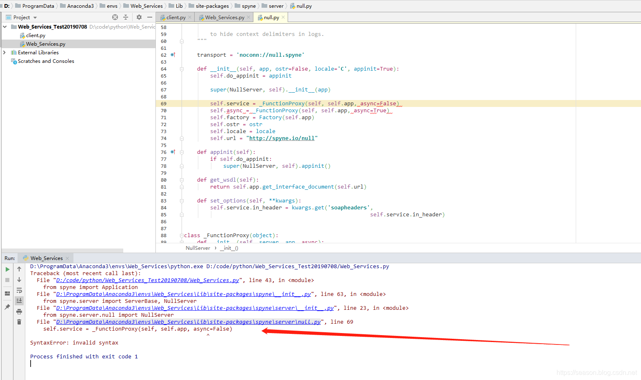Click D: drive in navigation bar
Image resolution: width=641 pixels, height=380 pixels.
[7, 6]
